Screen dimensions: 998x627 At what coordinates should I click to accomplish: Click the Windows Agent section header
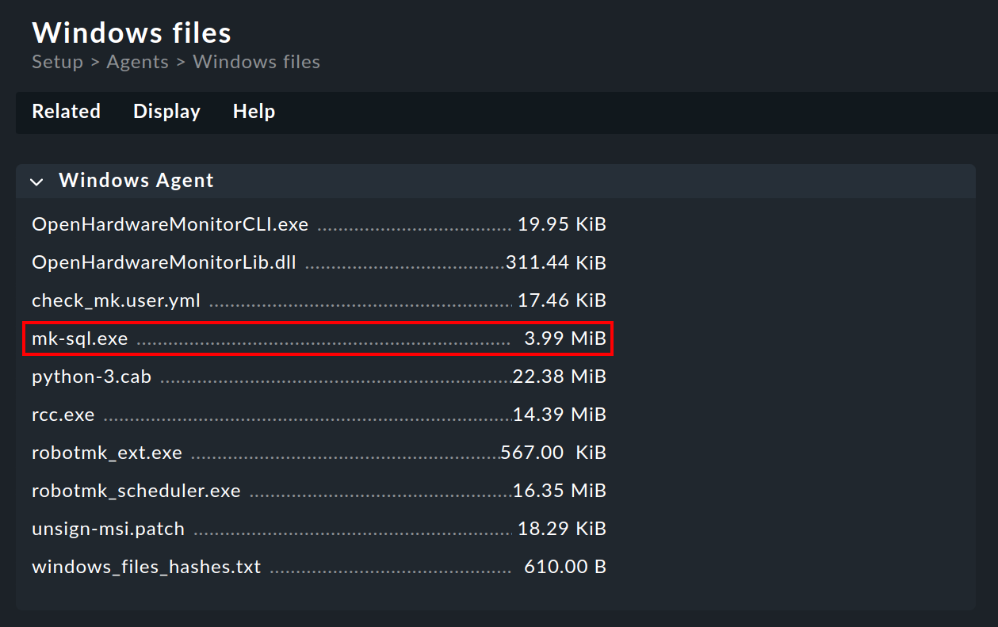(x=495, y=181)
